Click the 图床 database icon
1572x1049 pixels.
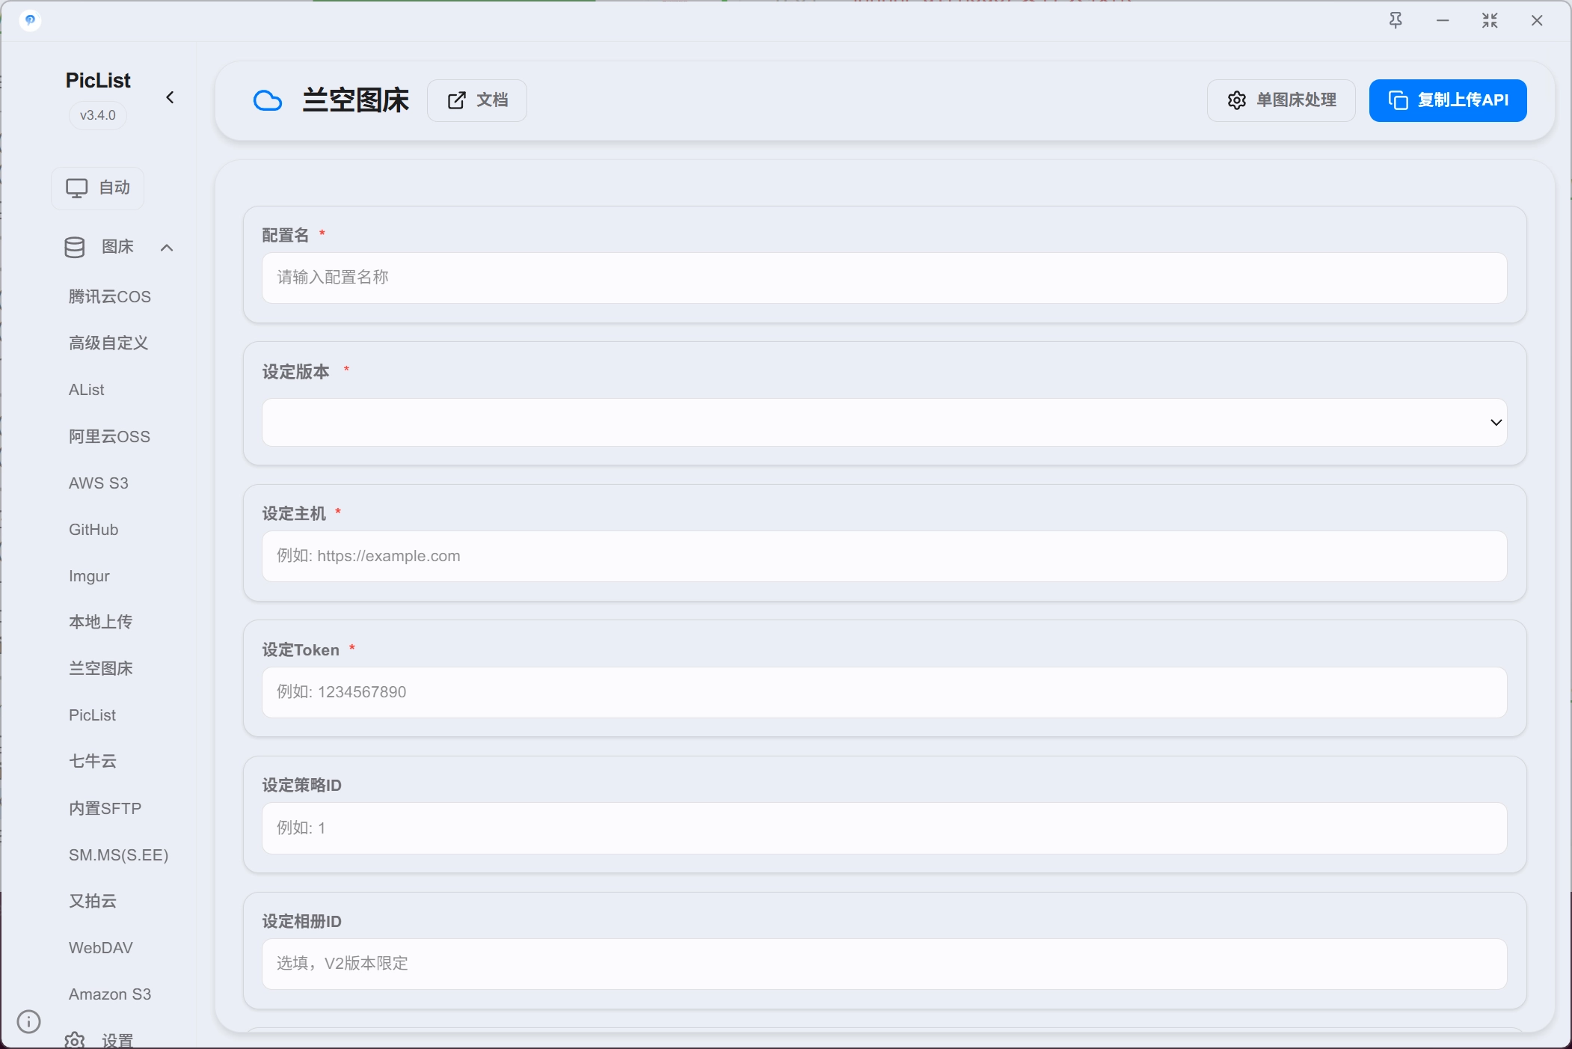(x=75, y=247)
